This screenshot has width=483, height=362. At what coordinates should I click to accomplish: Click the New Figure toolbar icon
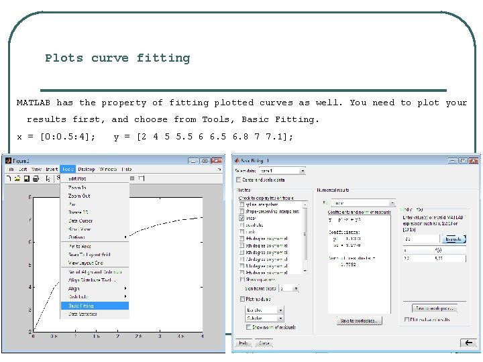click(x=9, y=178)
